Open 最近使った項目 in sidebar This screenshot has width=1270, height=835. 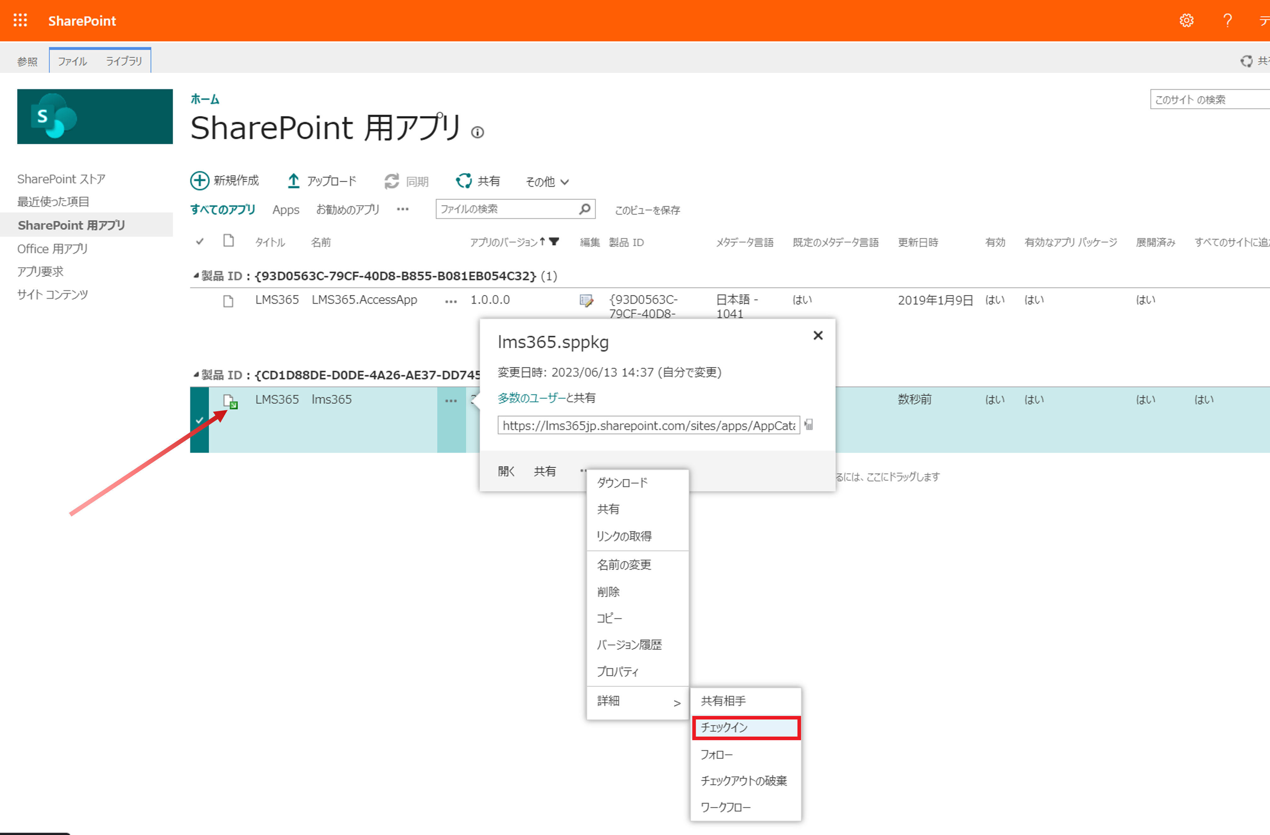53,202
